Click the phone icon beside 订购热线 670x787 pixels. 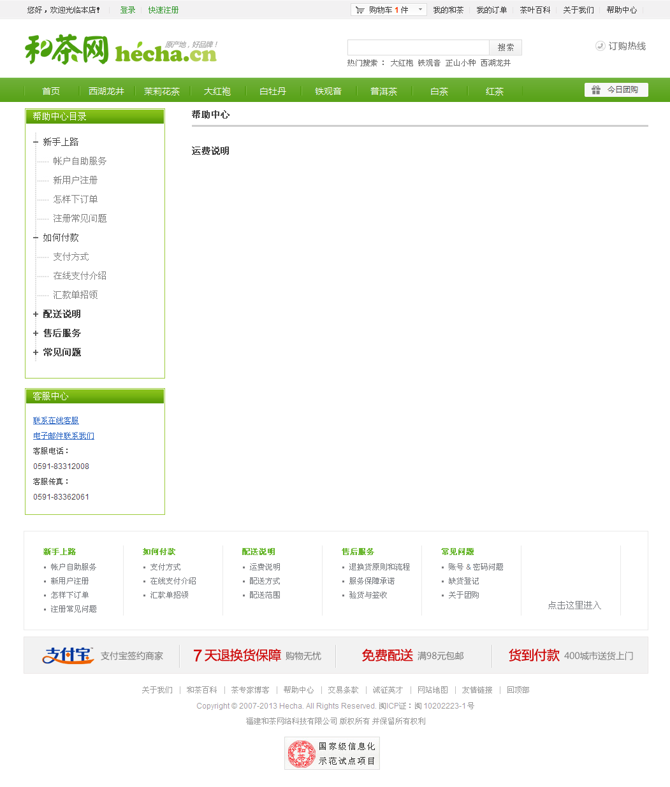(600, 46)
